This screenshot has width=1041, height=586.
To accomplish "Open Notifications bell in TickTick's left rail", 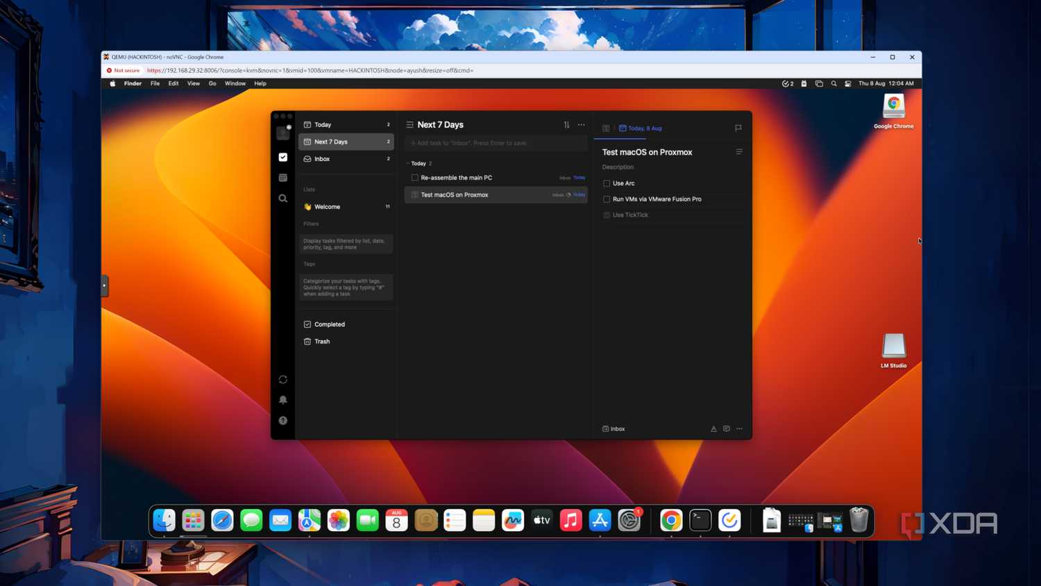I will point(283,400).
